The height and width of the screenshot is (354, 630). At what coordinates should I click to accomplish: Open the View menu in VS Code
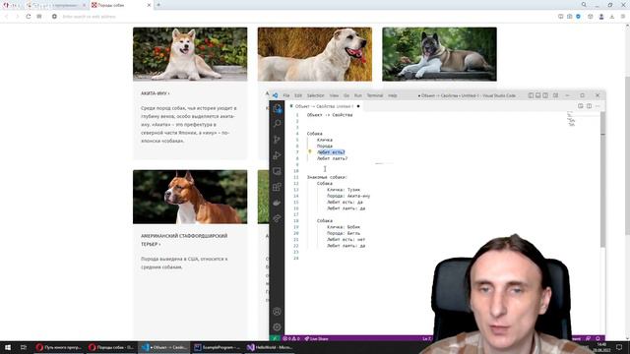coord(334,95)
